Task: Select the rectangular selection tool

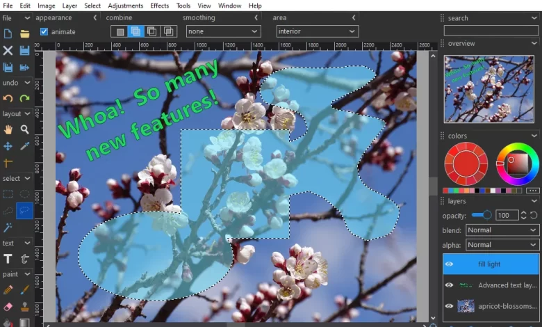Action: (8, 194)
